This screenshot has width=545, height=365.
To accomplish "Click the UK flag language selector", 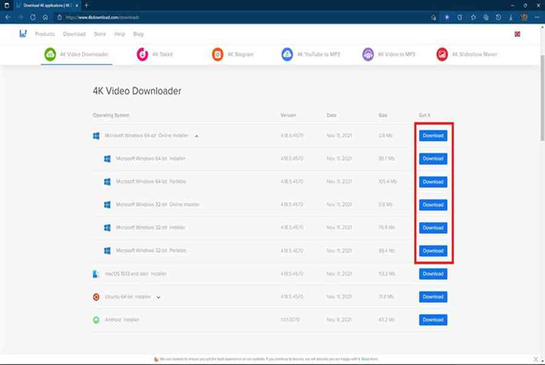I will 517,34.
